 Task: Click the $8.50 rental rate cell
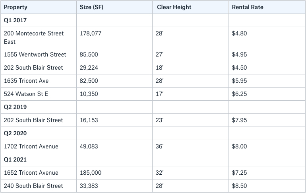tap(267, 186)
